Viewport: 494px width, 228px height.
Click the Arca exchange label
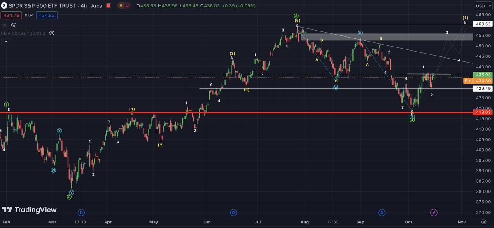pos(97,6)
